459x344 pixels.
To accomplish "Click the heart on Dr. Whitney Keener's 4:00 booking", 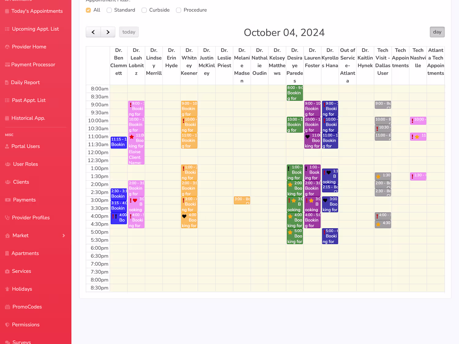I will [x=184, y=216].
